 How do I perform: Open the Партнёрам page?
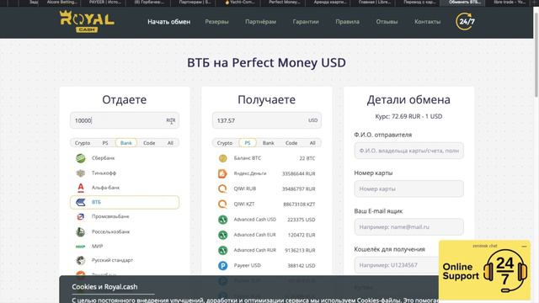[260, 22]
